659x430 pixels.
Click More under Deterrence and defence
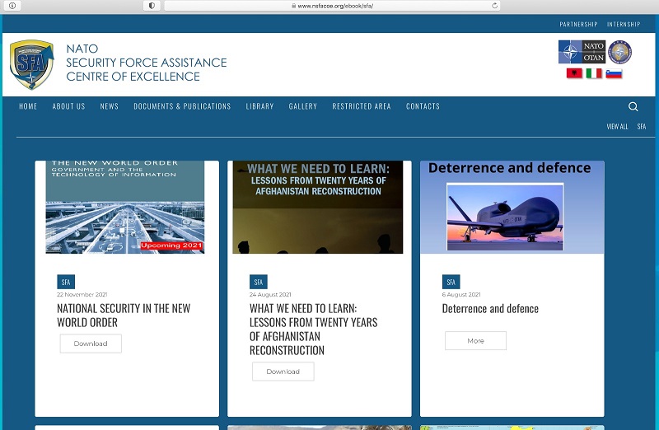[x=475, y=340]
